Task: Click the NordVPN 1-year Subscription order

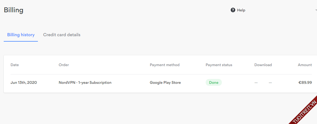Action: (85, 83)
